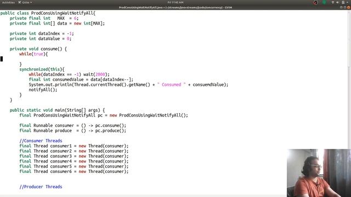
Task: Click 'final int consumedValue' line
Action: [x=81, y=80]
